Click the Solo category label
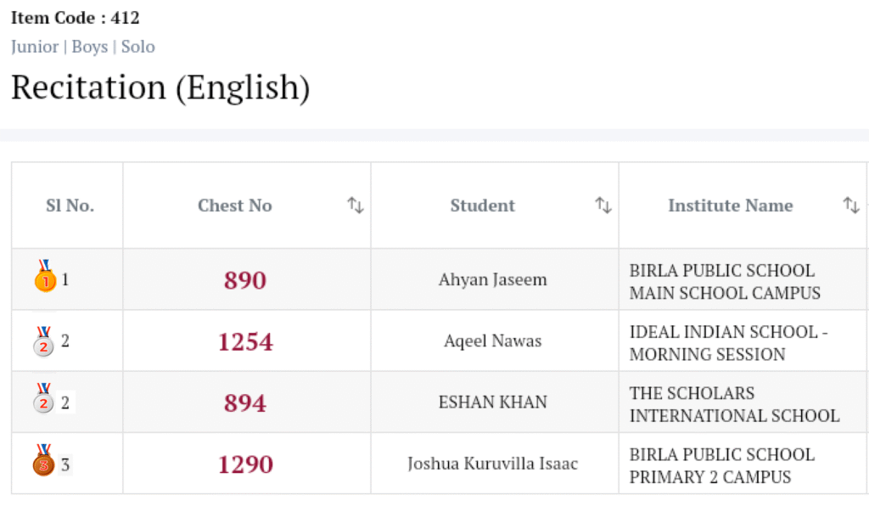The width and height of the screenshot is (869, 512). click(138, 47)
